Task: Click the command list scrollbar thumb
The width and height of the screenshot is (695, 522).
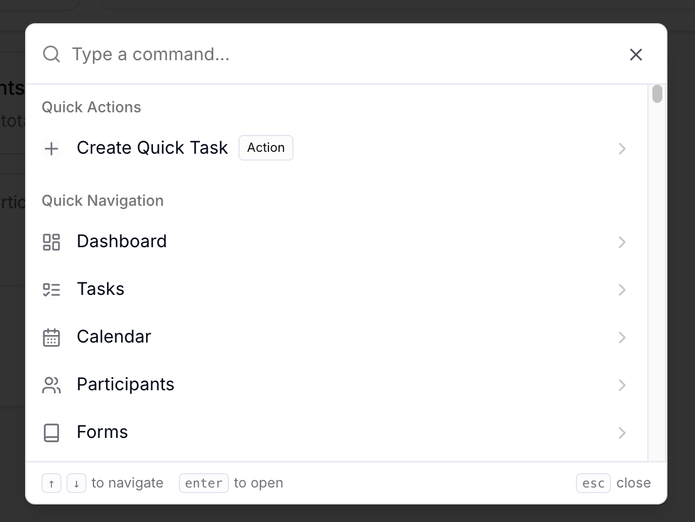Action: [657, 94]
